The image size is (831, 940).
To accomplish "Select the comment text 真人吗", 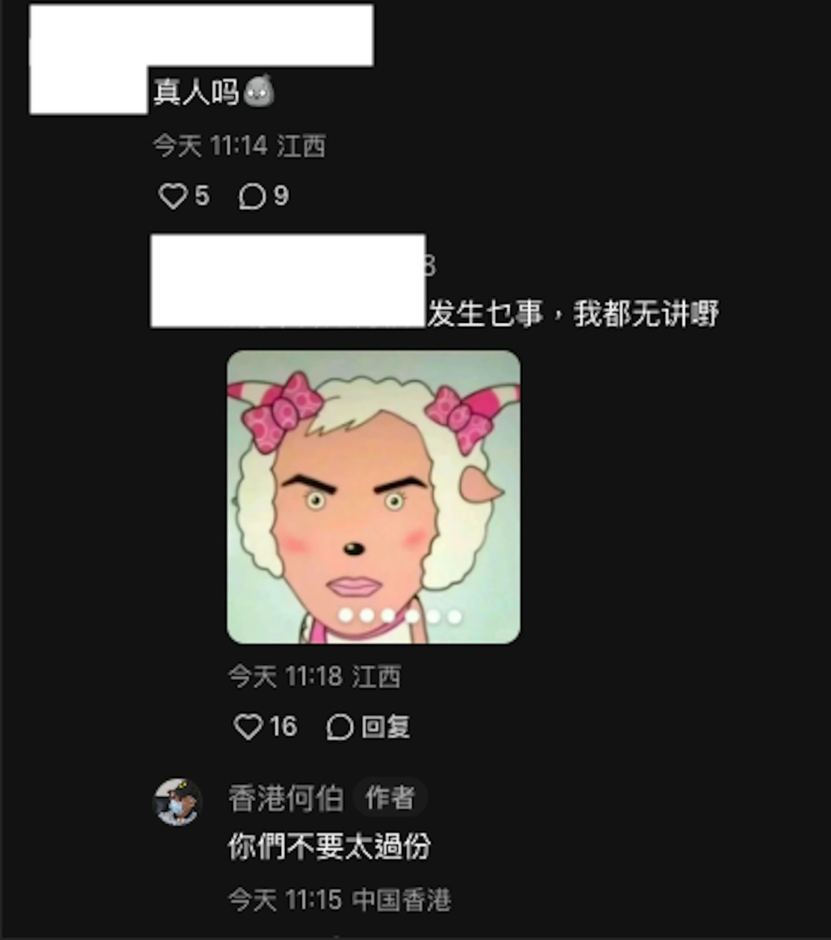I will (196, 92).
